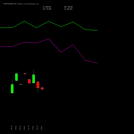Click the high price value H: 72.25
The image size is (134, 134).
(68, 7)
